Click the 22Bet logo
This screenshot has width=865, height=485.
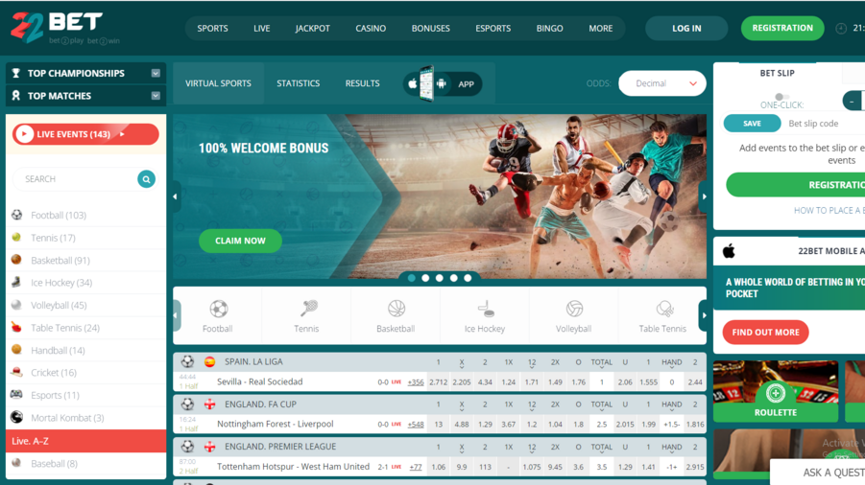click(x=57, y=28)
